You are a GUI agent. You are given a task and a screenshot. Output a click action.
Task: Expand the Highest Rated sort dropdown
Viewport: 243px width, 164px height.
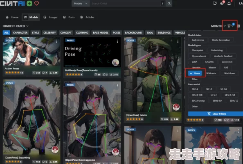click(16, 26)
